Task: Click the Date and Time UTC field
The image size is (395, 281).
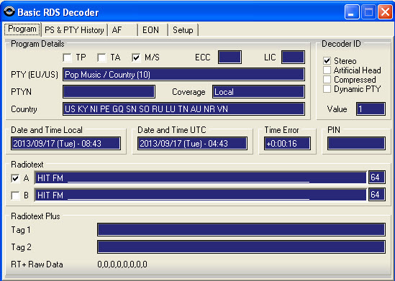Action: pyautogui.click(x=192, y=144)
